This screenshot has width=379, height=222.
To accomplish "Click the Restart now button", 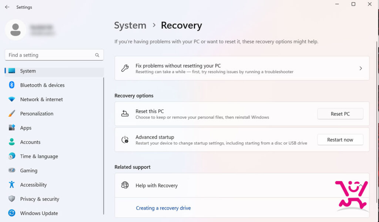I will 340,140.
